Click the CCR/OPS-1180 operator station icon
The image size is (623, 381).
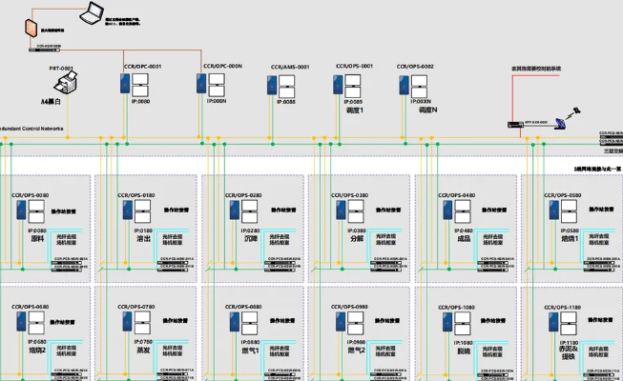564,322
